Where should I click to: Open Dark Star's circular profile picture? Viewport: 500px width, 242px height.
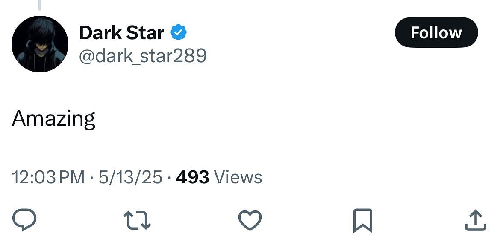(x=40, y=44)
